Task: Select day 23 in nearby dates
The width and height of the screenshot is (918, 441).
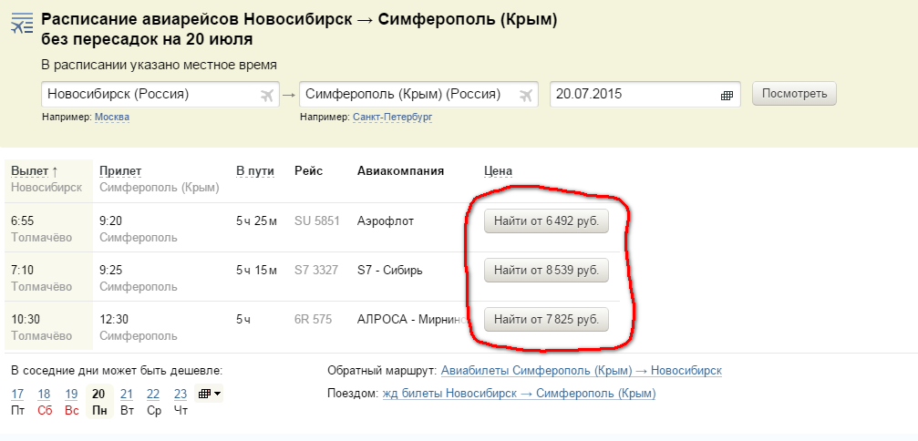Action: click(180, 394)
